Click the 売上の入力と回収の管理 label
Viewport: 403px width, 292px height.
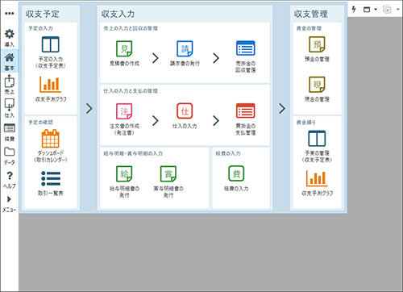click(131, 28)
